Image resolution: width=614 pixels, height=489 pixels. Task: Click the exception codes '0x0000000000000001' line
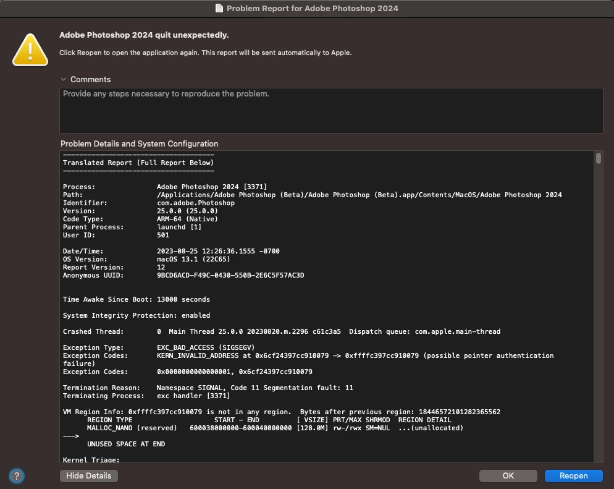coord(188,372)
